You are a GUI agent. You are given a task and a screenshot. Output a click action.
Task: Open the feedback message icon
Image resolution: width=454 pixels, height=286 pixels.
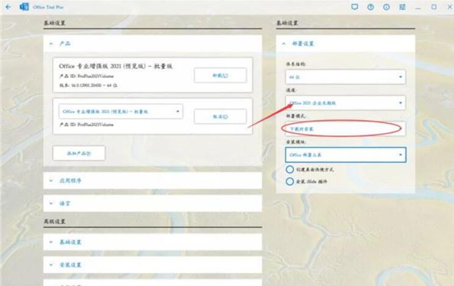tap(355, 7)
